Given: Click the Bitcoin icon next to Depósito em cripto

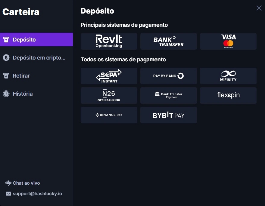Looking at the screenshot, I should [x=6, y=57].
